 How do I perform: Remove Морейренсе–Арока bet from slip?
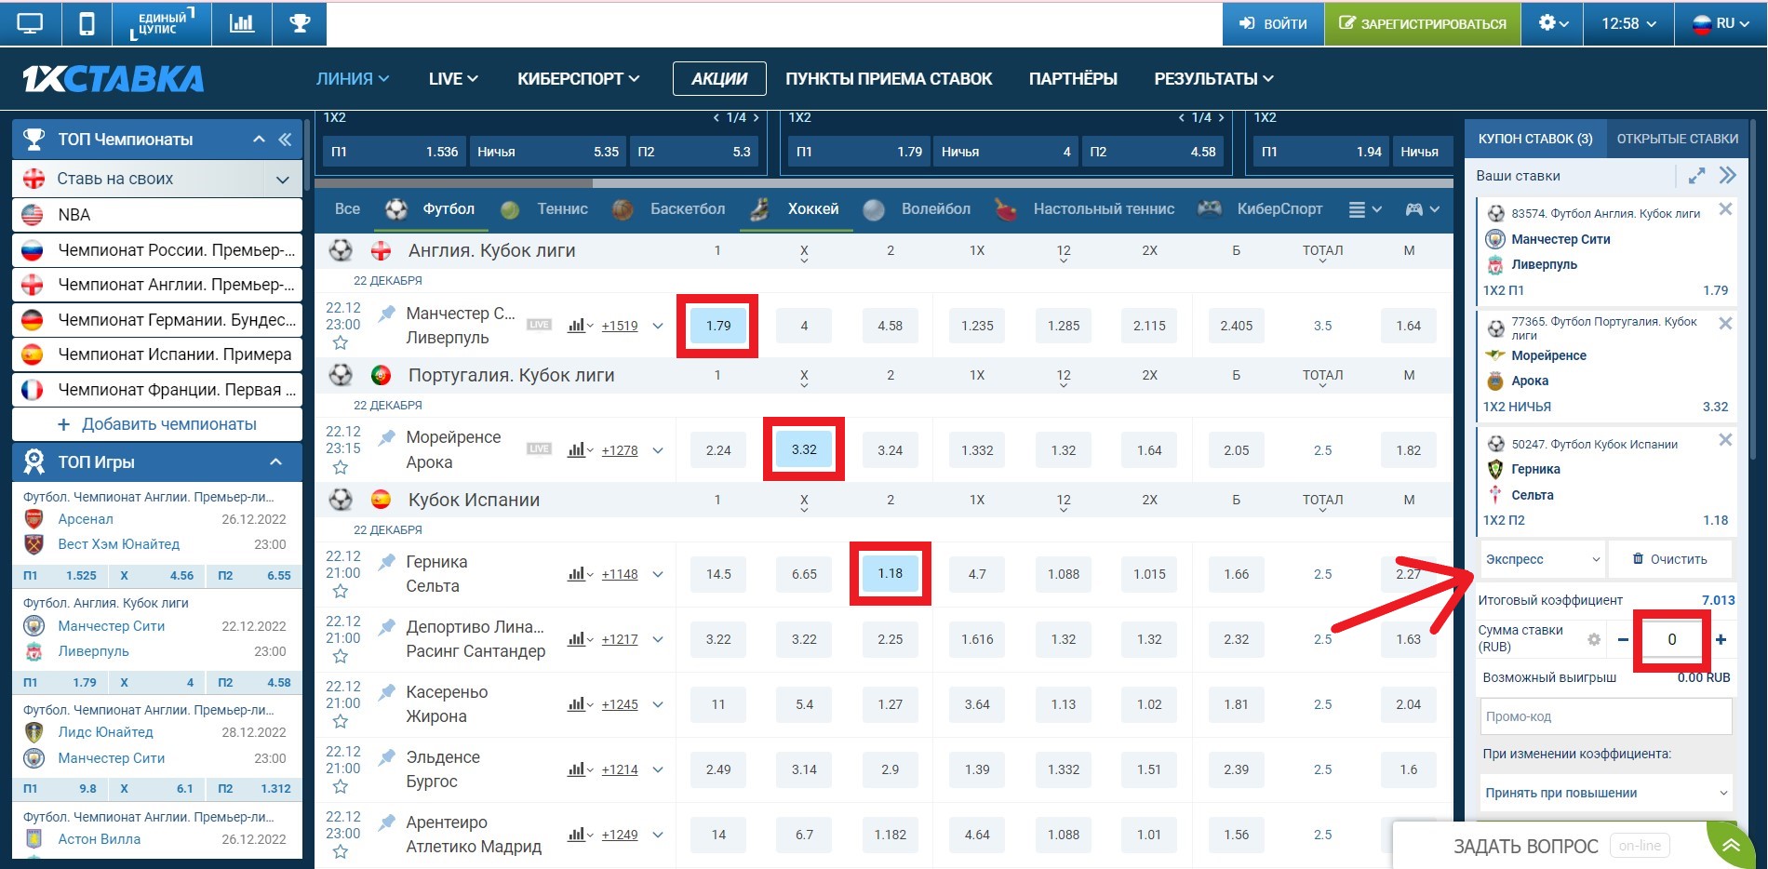pyautogui.click(x=1725, y=323)
